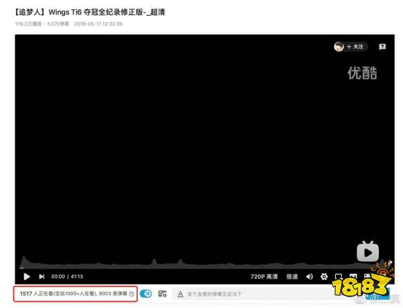Toggle the picture-in-picture icon
The height and width of the screenshot is (308, 403).
coord(339,276)
